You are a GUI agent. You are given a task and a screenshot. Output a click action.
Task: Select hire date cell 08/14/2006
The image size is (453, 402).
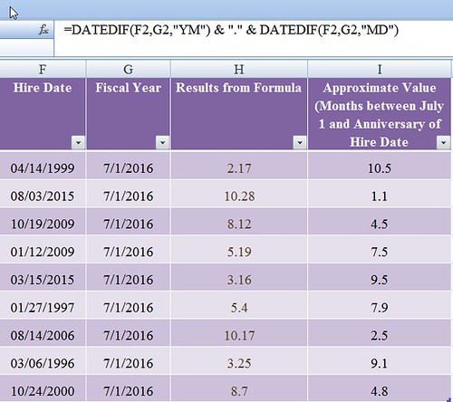(43, 333)
